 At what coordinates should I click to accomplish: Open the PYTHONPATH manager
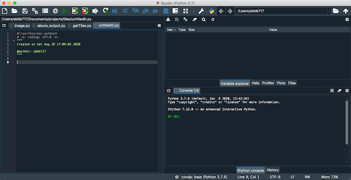point(211,11)
